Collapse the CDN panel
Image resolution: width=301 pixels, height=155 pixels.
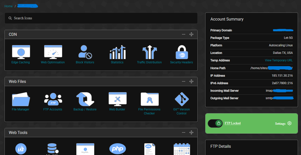coord(184,34)
